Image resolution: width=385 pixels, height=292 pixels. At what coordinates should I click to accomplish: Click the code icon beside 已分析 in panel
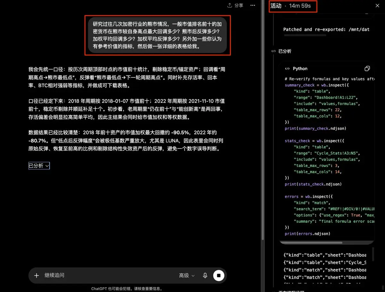[x=273, y=51]
